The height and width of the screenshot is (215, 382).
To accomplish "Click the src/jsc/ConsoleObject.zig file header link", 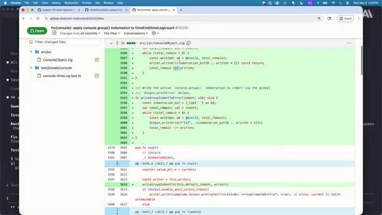I will (162, 43).
